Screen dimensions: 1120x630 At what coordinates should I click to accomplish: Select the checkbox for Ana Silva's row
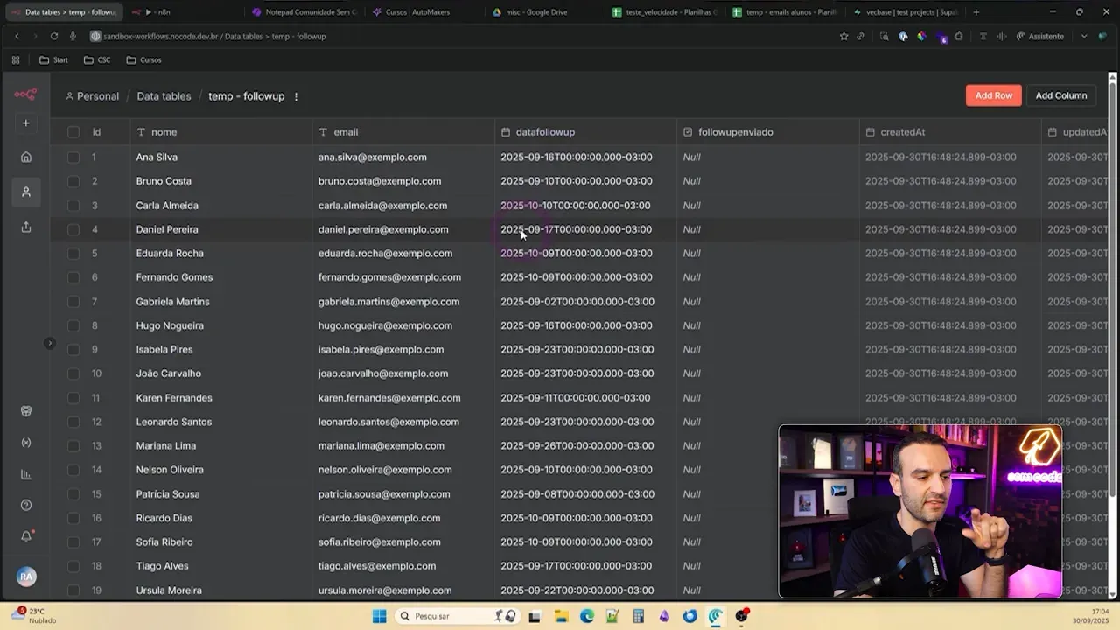(73, 157)
